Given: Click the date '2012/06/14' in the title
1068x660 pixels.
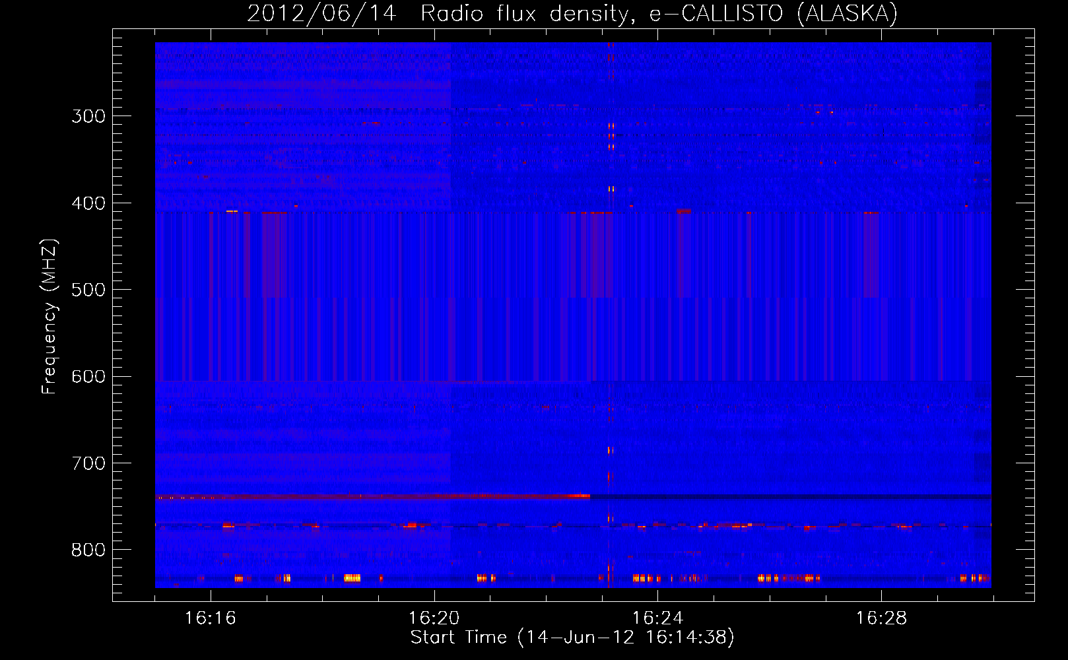Looking at the screenshot, I should click(322, 14).
